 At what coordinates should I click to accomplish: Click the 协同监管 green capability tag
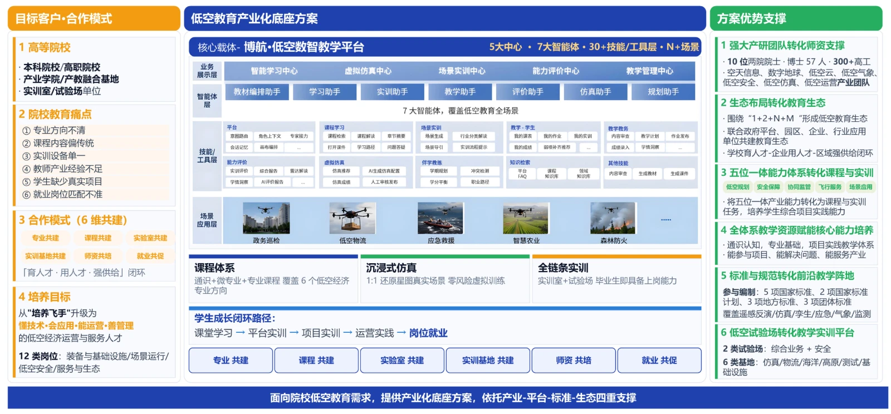click(x=799, y=187)
